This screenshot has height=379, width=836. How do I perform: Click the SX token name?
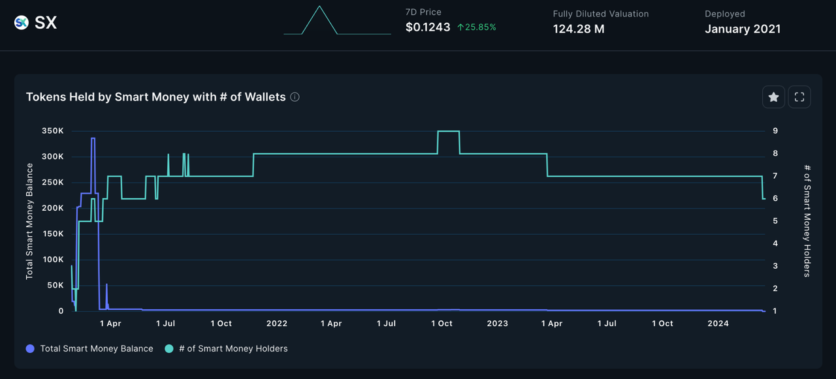tap(46, 23)
